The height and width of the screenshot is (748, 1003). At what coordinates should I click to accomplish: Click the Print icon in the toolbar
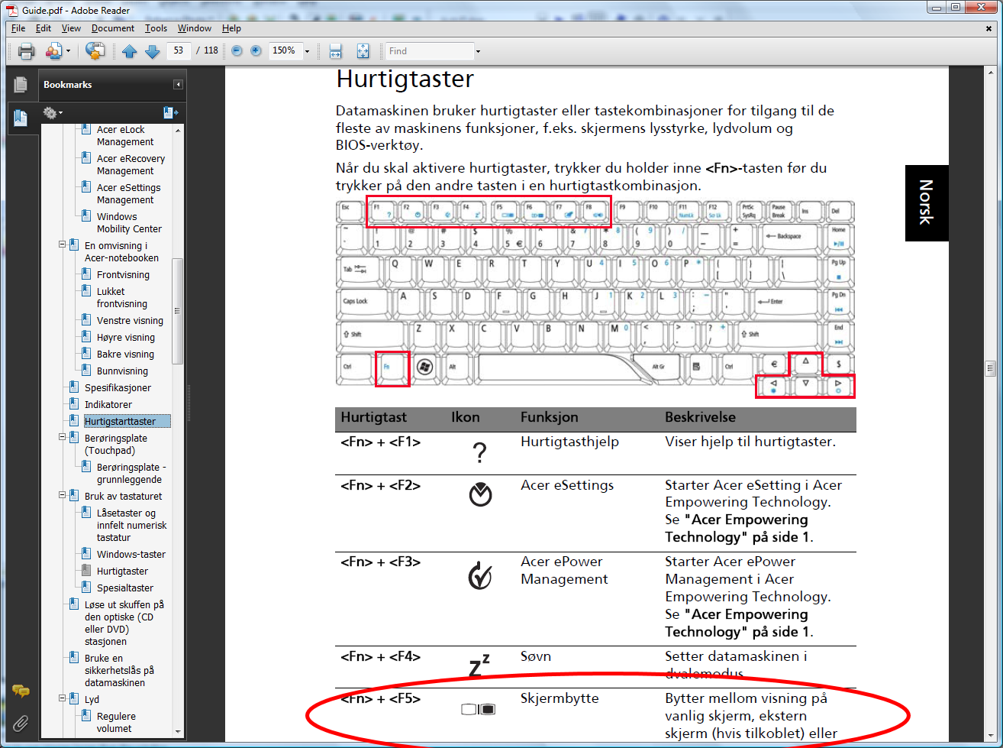27,51
